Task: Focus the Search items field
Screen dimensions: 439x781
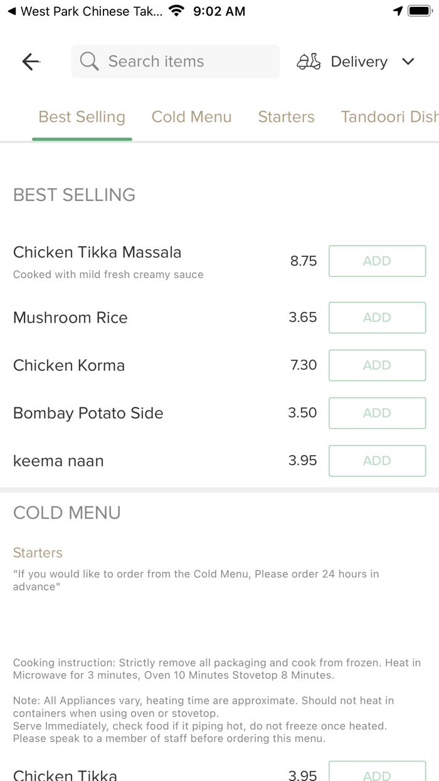Action: [182, 62]
